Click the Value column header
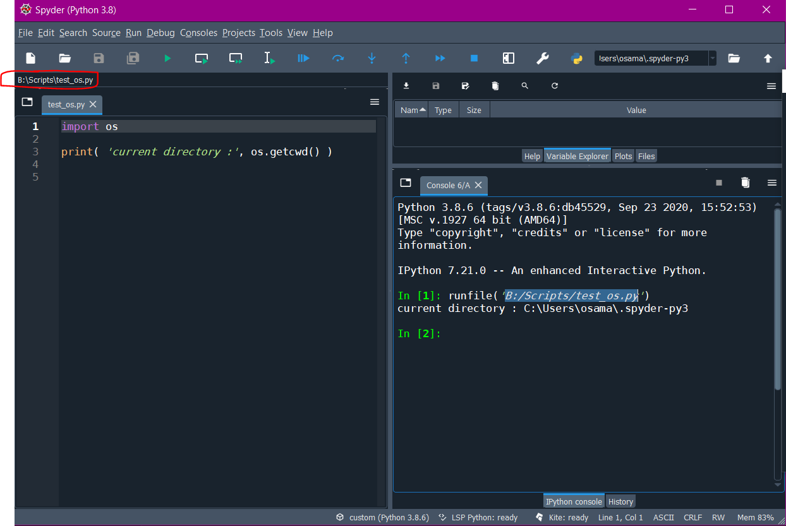The width and height of the screenshot is (786, 526). coord(636,110)
